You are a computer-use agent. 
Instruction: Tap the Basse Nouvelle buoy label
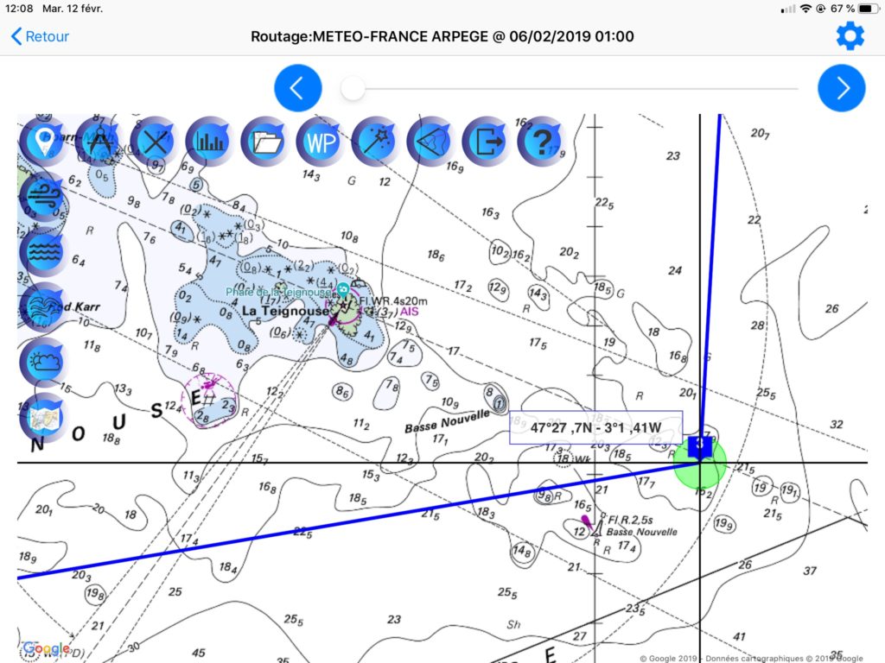pos(642,532)
